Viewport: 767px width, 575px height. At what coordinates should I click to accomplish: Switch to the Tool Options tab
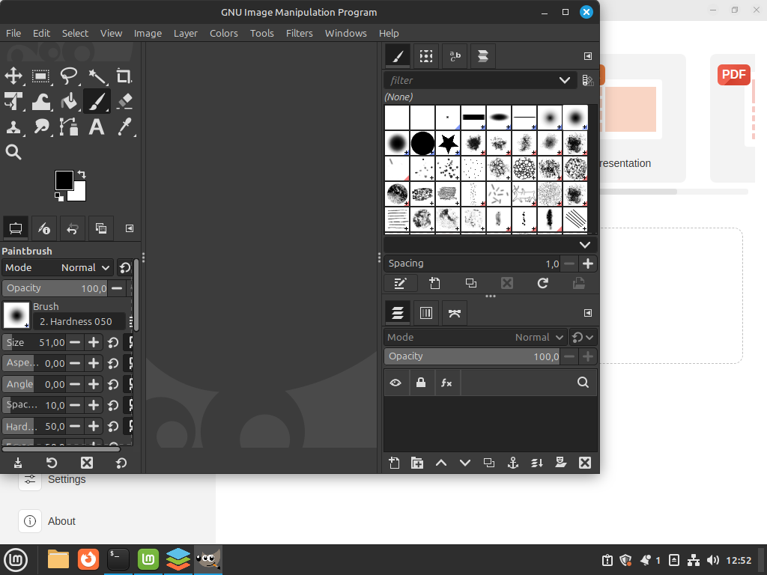(16, 228)
